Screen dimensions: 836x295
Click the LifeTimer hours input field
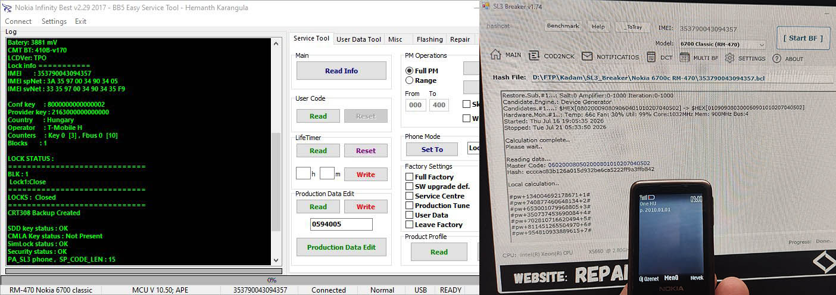[303, 173]
